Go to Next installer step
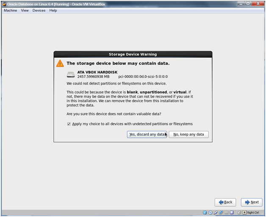Viewport: 266px width, 217px height. pos(251,202)
